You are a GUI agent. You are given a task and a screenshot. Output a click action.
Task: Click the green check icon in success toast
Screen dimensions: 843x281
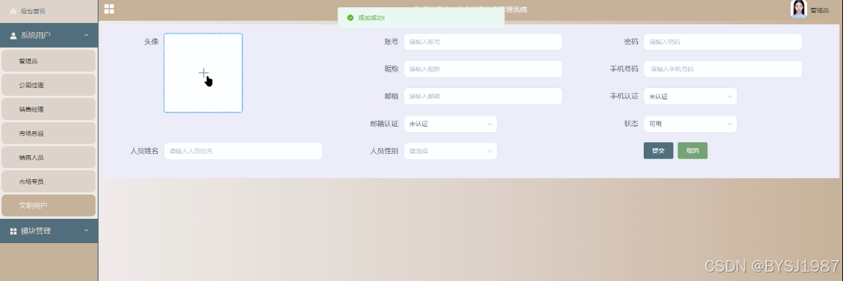(x=351, y=18)
